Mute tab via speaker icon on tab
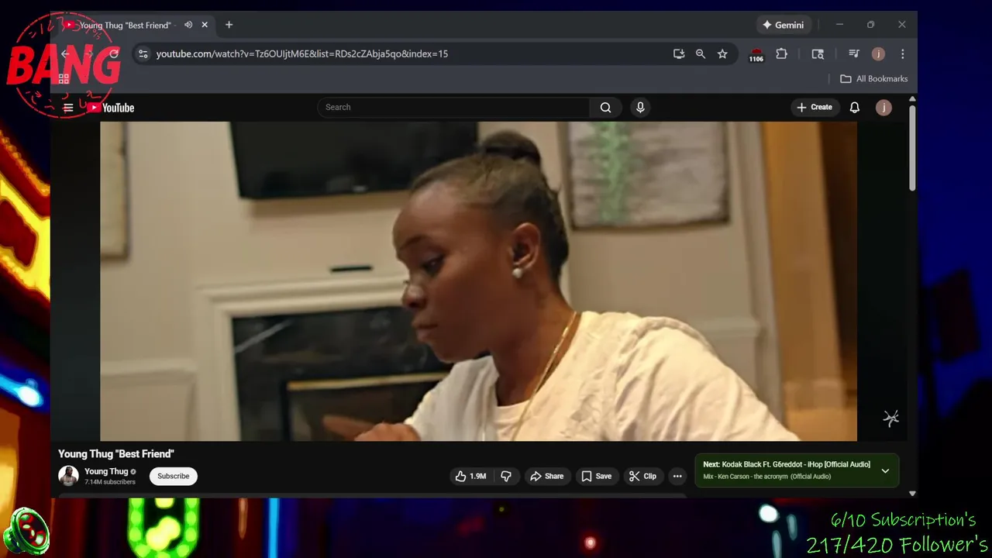992x558 pixels. tap(188, 25)
